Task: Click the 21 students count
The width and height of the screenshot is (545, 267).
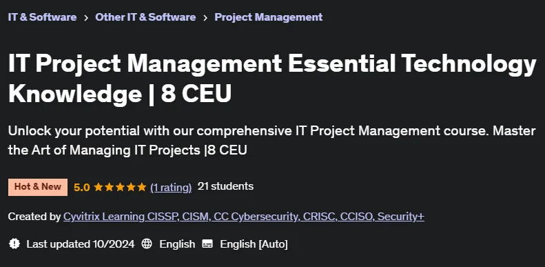Action: (x=225, y=186)
